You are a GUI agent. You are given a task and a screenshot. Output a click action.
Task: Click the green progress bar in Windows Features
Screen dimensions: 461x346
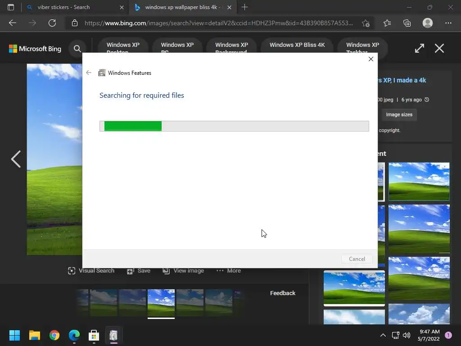pyautogui.click(x=234, y=126)
